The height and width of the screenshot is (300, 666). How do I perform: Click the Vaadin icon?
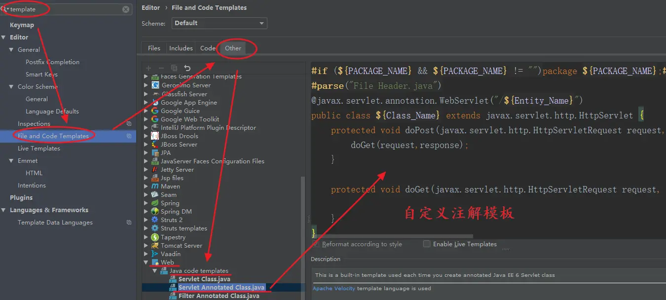155,254
